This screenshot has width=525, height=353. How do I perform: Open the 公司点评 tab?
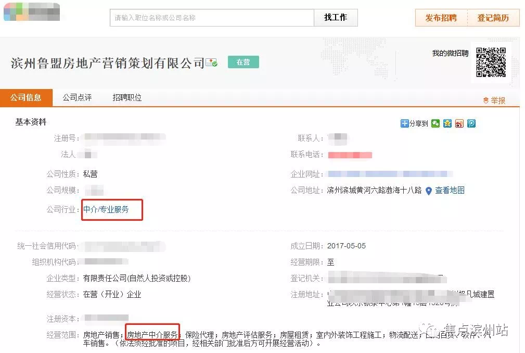[x=77, y=98]
